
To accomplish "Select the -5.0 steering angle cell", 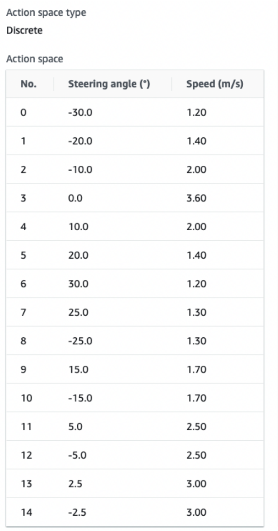I will (78, 455).
